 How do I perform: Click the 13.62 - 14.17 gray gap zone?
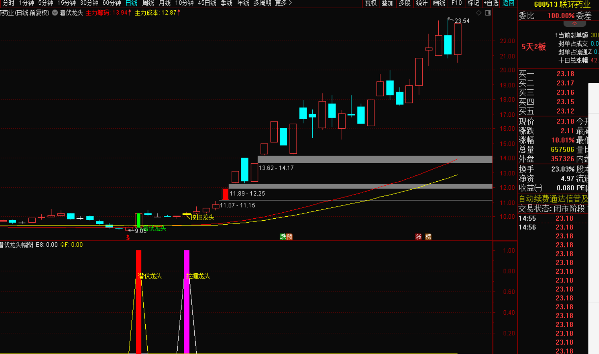click(374, 159)
